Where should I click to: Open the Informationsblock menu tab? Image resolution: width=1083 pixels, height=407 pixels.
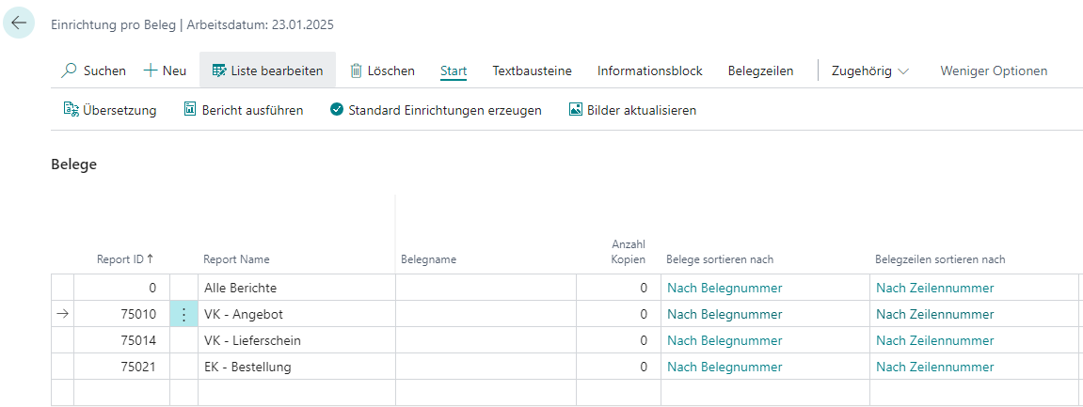(x=649, y=70)
